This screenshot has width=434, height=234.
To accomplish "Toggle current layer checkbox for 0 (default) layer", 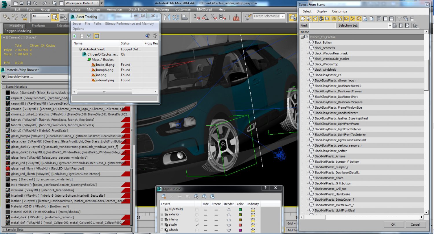I will 197,209.
